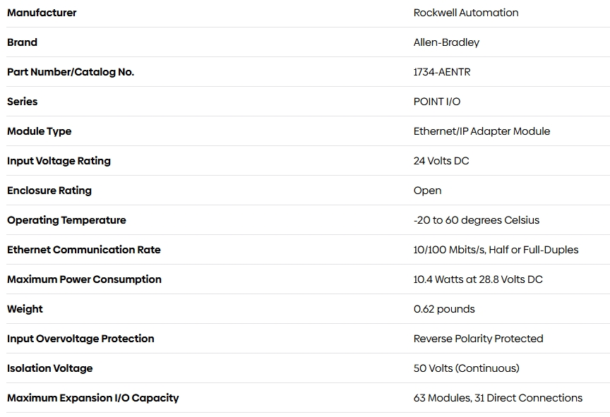
Task: Click the Open enclosure rating value
Action: (427, 191)
